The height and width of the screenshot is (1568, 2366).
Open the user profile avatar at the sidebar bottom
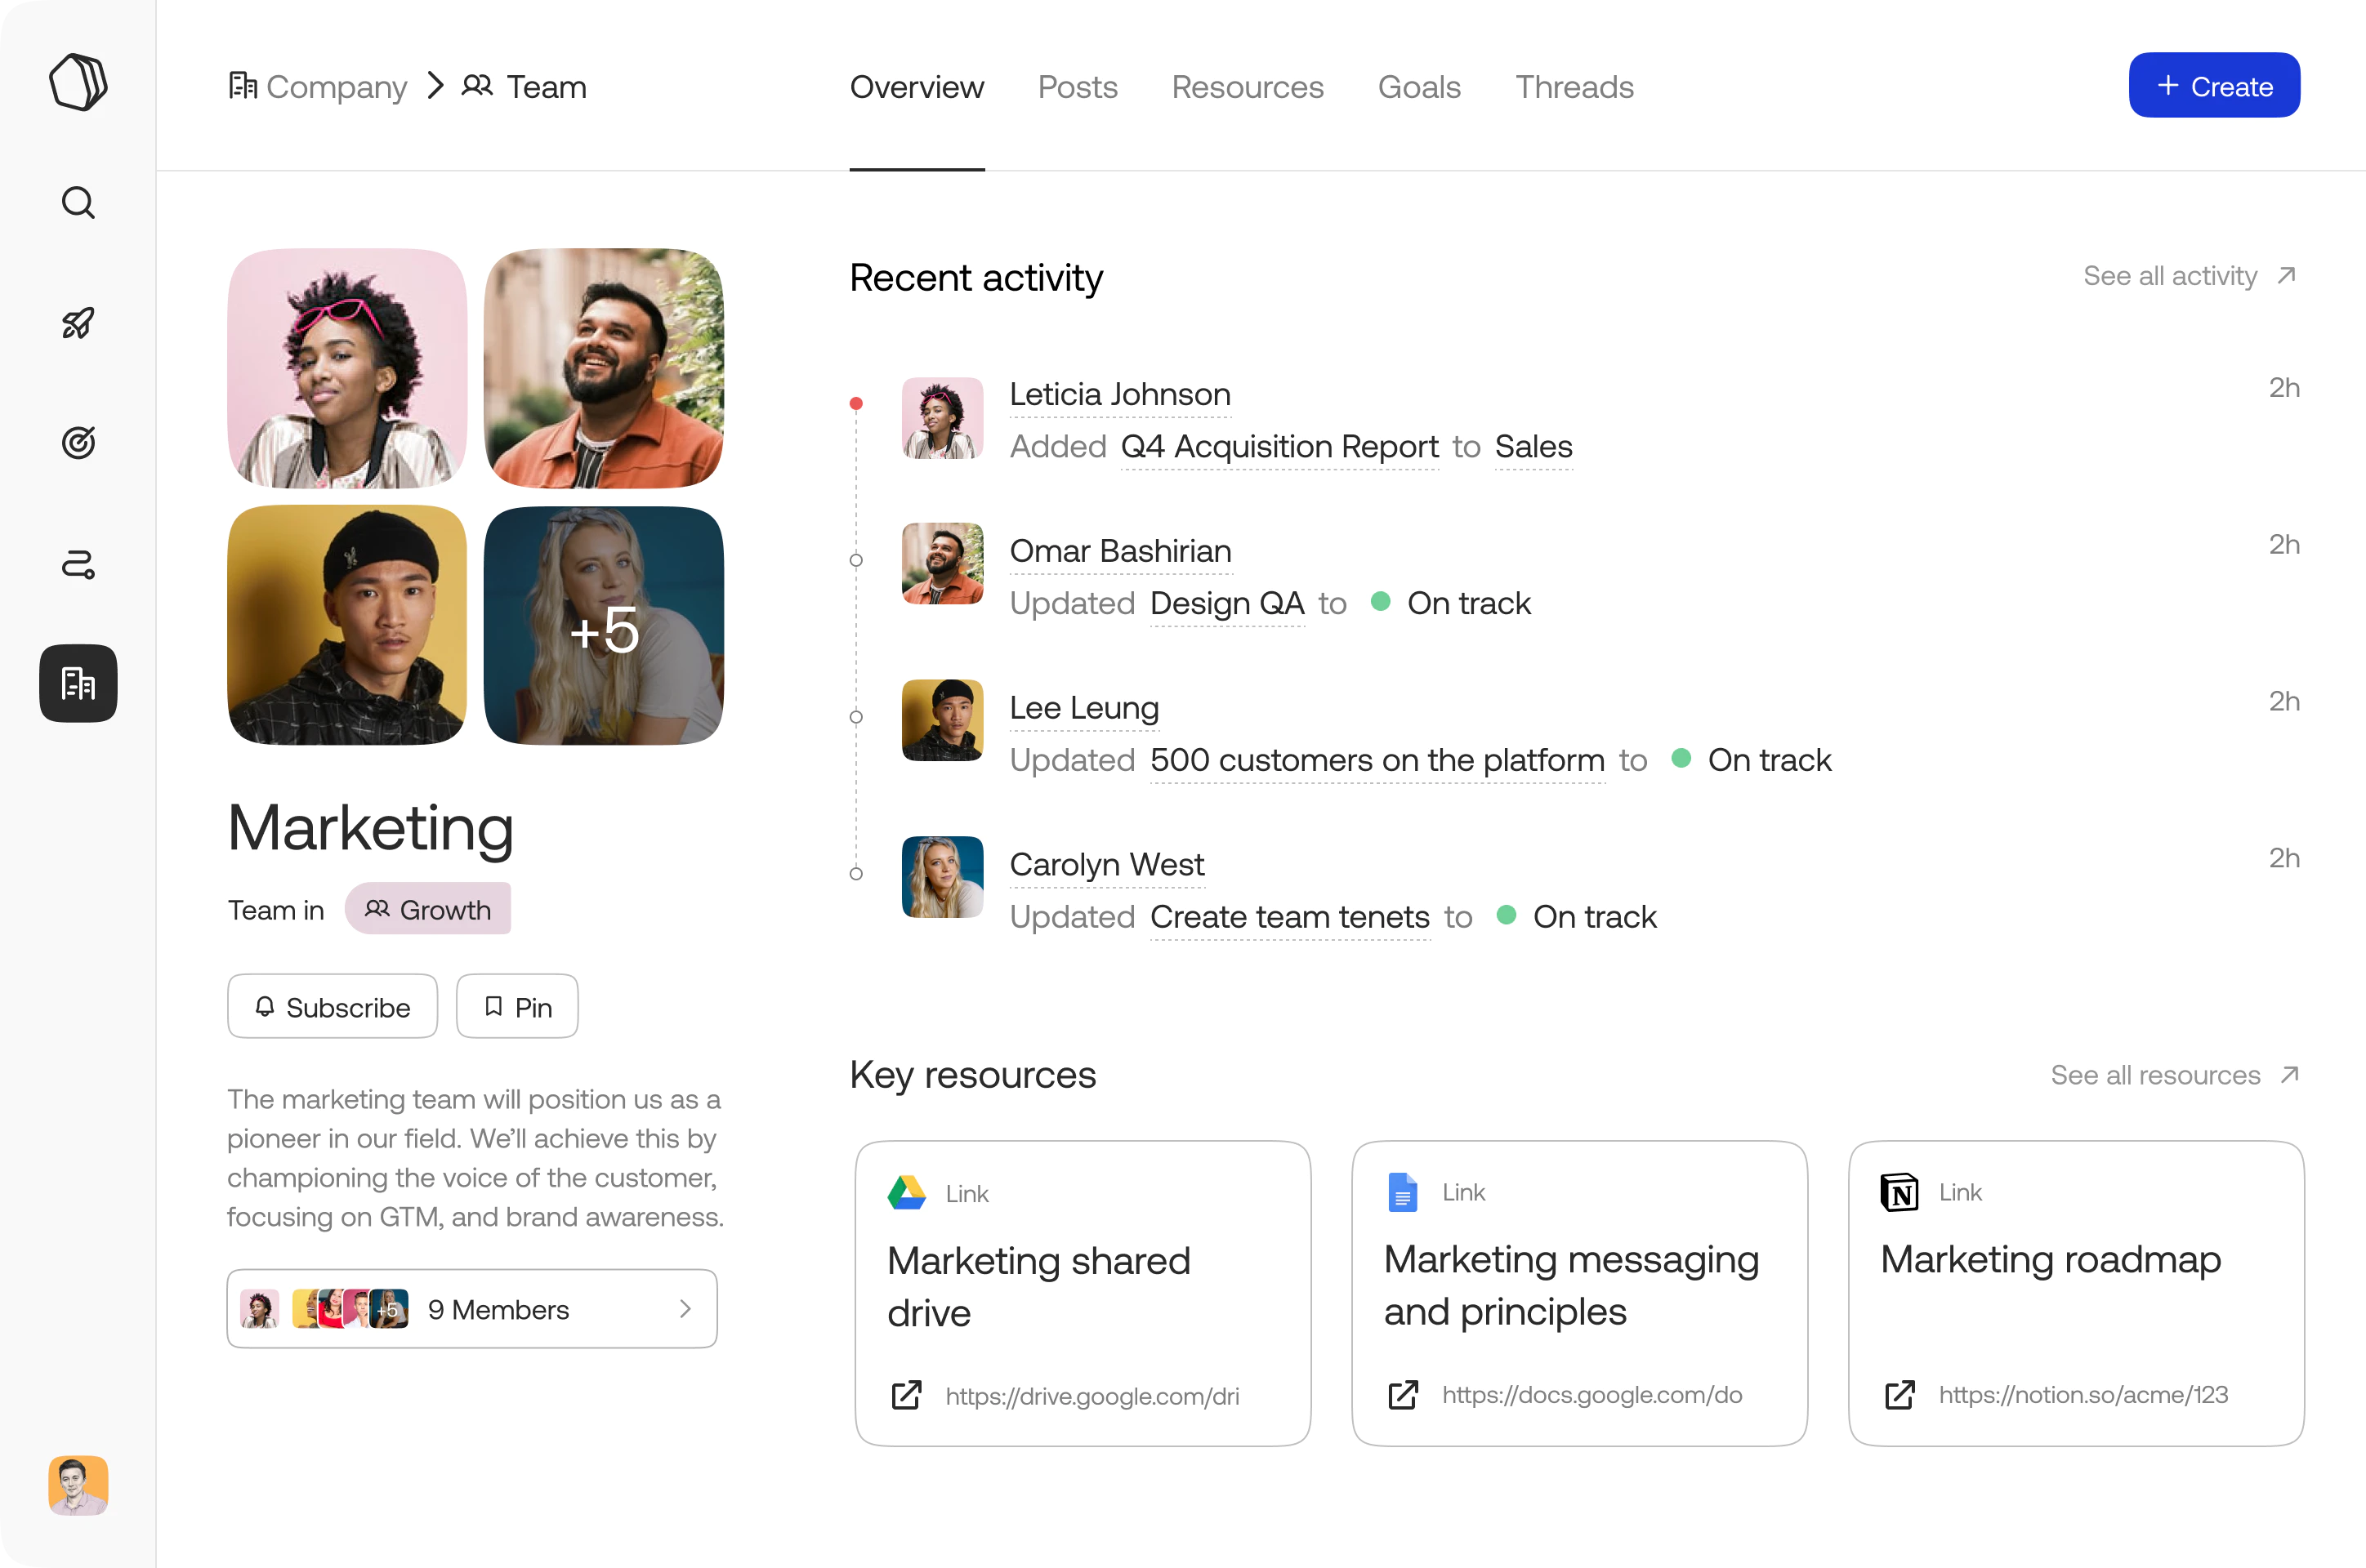click(78, 1485)
